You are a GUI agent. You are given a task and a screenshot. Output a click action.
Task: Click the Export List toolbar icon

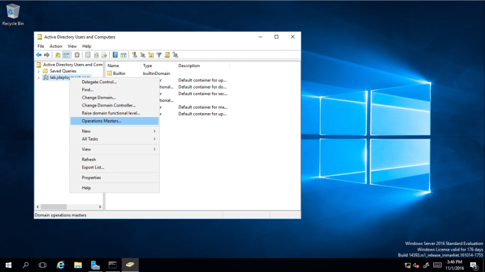[x=104, y=55]
